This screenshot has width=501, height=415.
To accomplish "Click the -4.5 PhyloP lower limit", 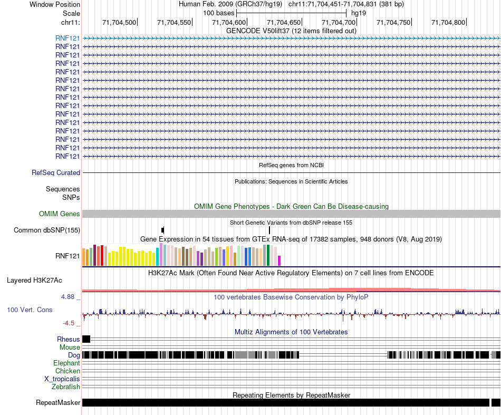I will click(x=69, y=323).
